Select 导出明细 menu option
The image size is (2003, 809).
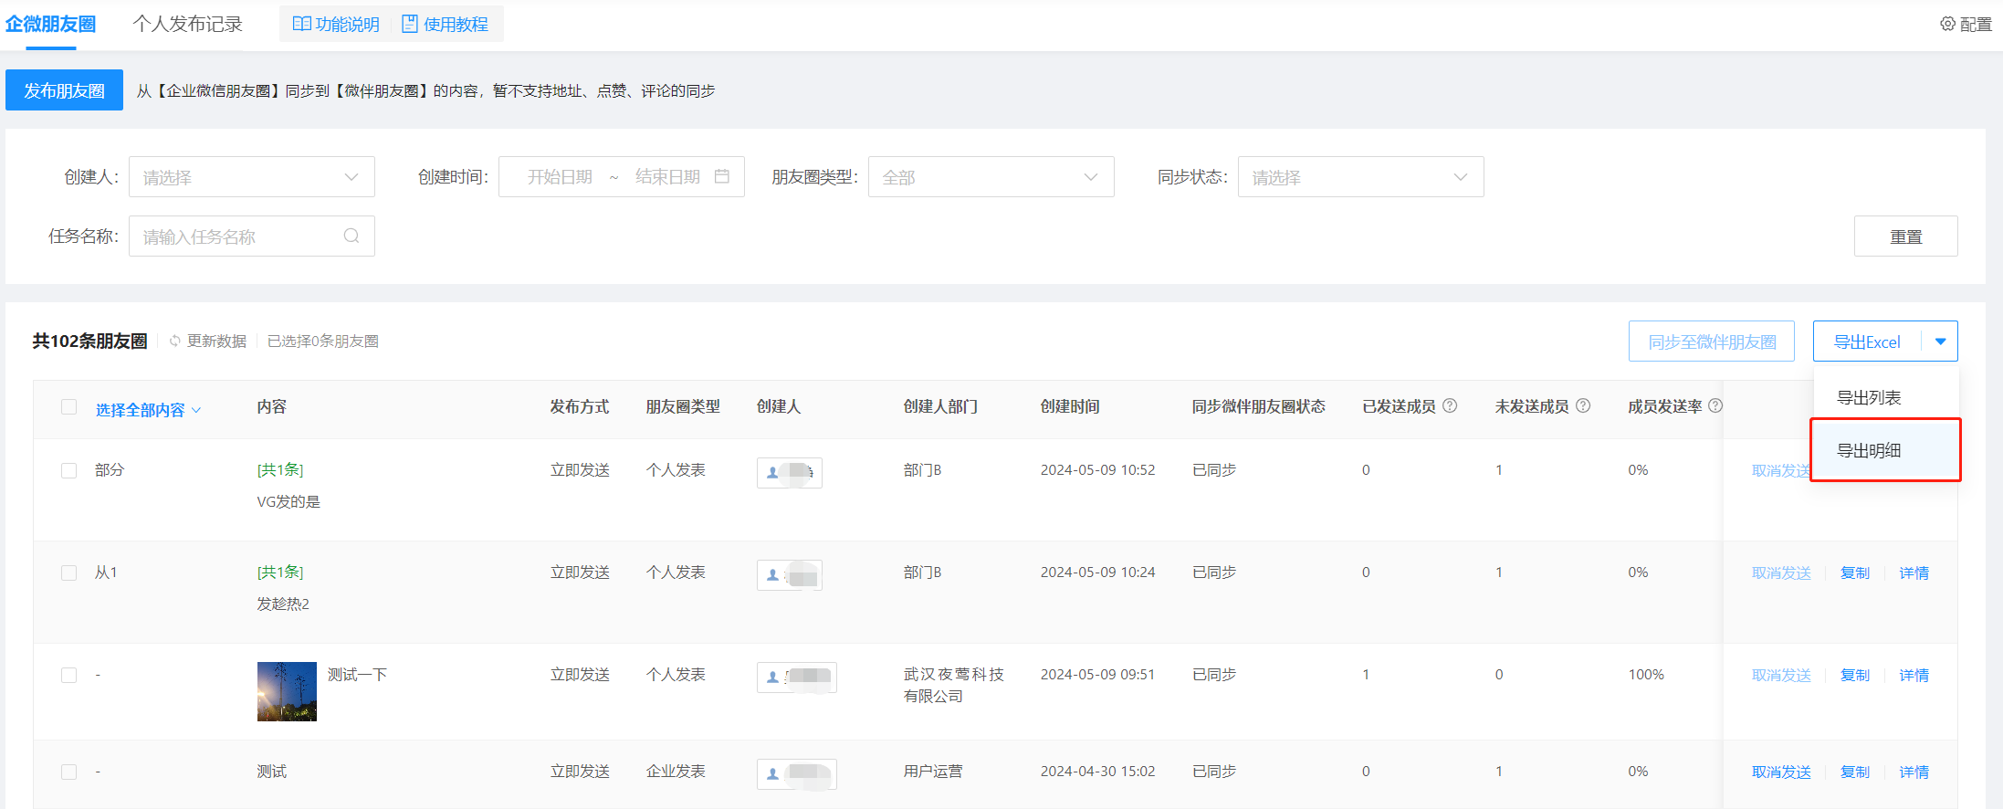[1886, 449]
